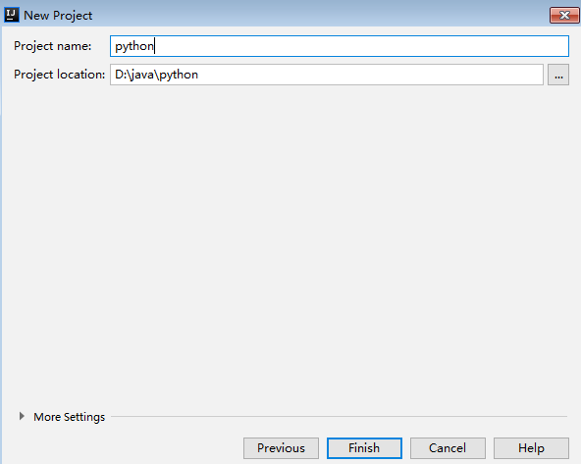This screenshot has width=581, height=464.
Task: Click the separator line beside More Settings
Action: [339, 416]
